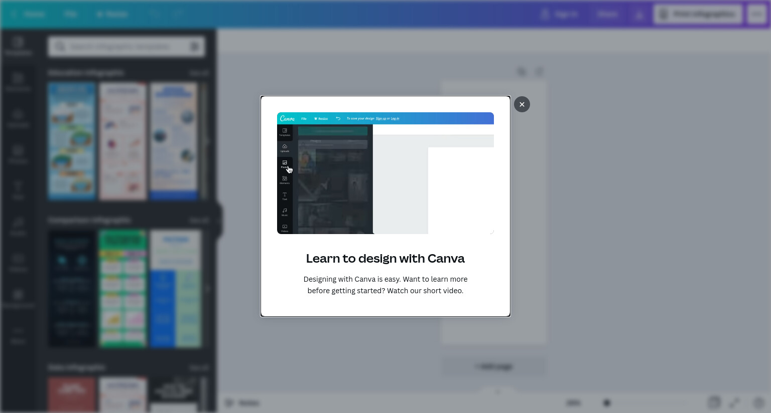The image size is (771, 413).
Task: Open the help icon in the bottom corner
Action: point(758,402)
